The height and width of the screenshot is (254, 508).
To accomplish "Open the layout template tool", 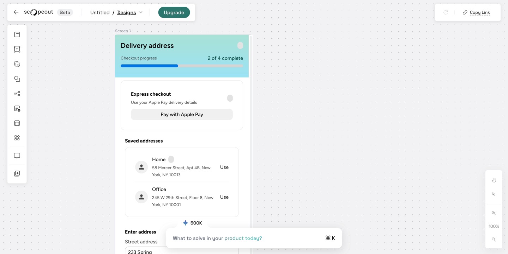I will click(x=17, y=123).
